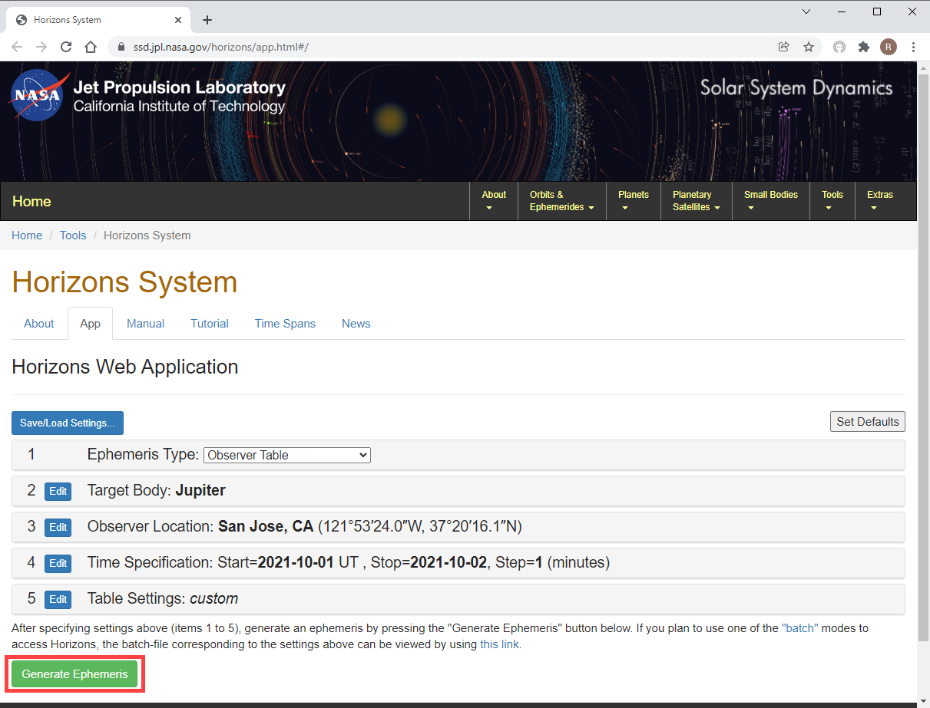
Task: Expand Orbits & Ephemerides menu
Action: (x=562, y=201)
